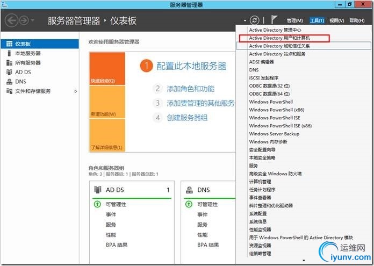Open the 管理(M) menu

[295, 20]
